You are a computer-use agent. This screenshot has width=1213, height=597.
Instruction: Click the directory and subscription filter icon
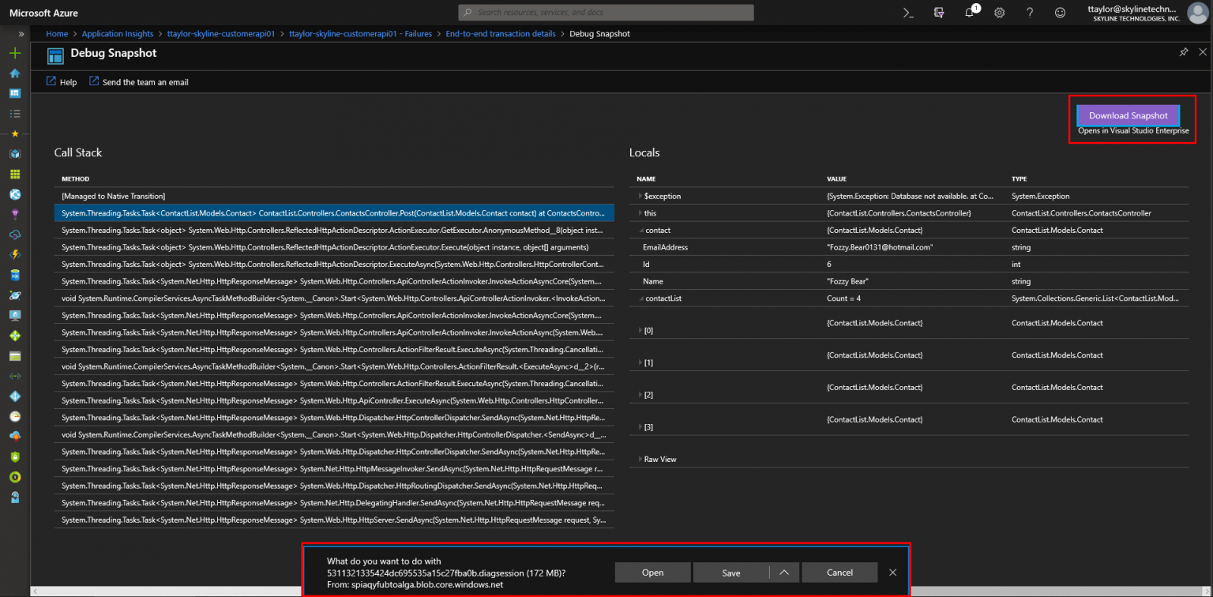pyautogui.click(x=939, y=13)
